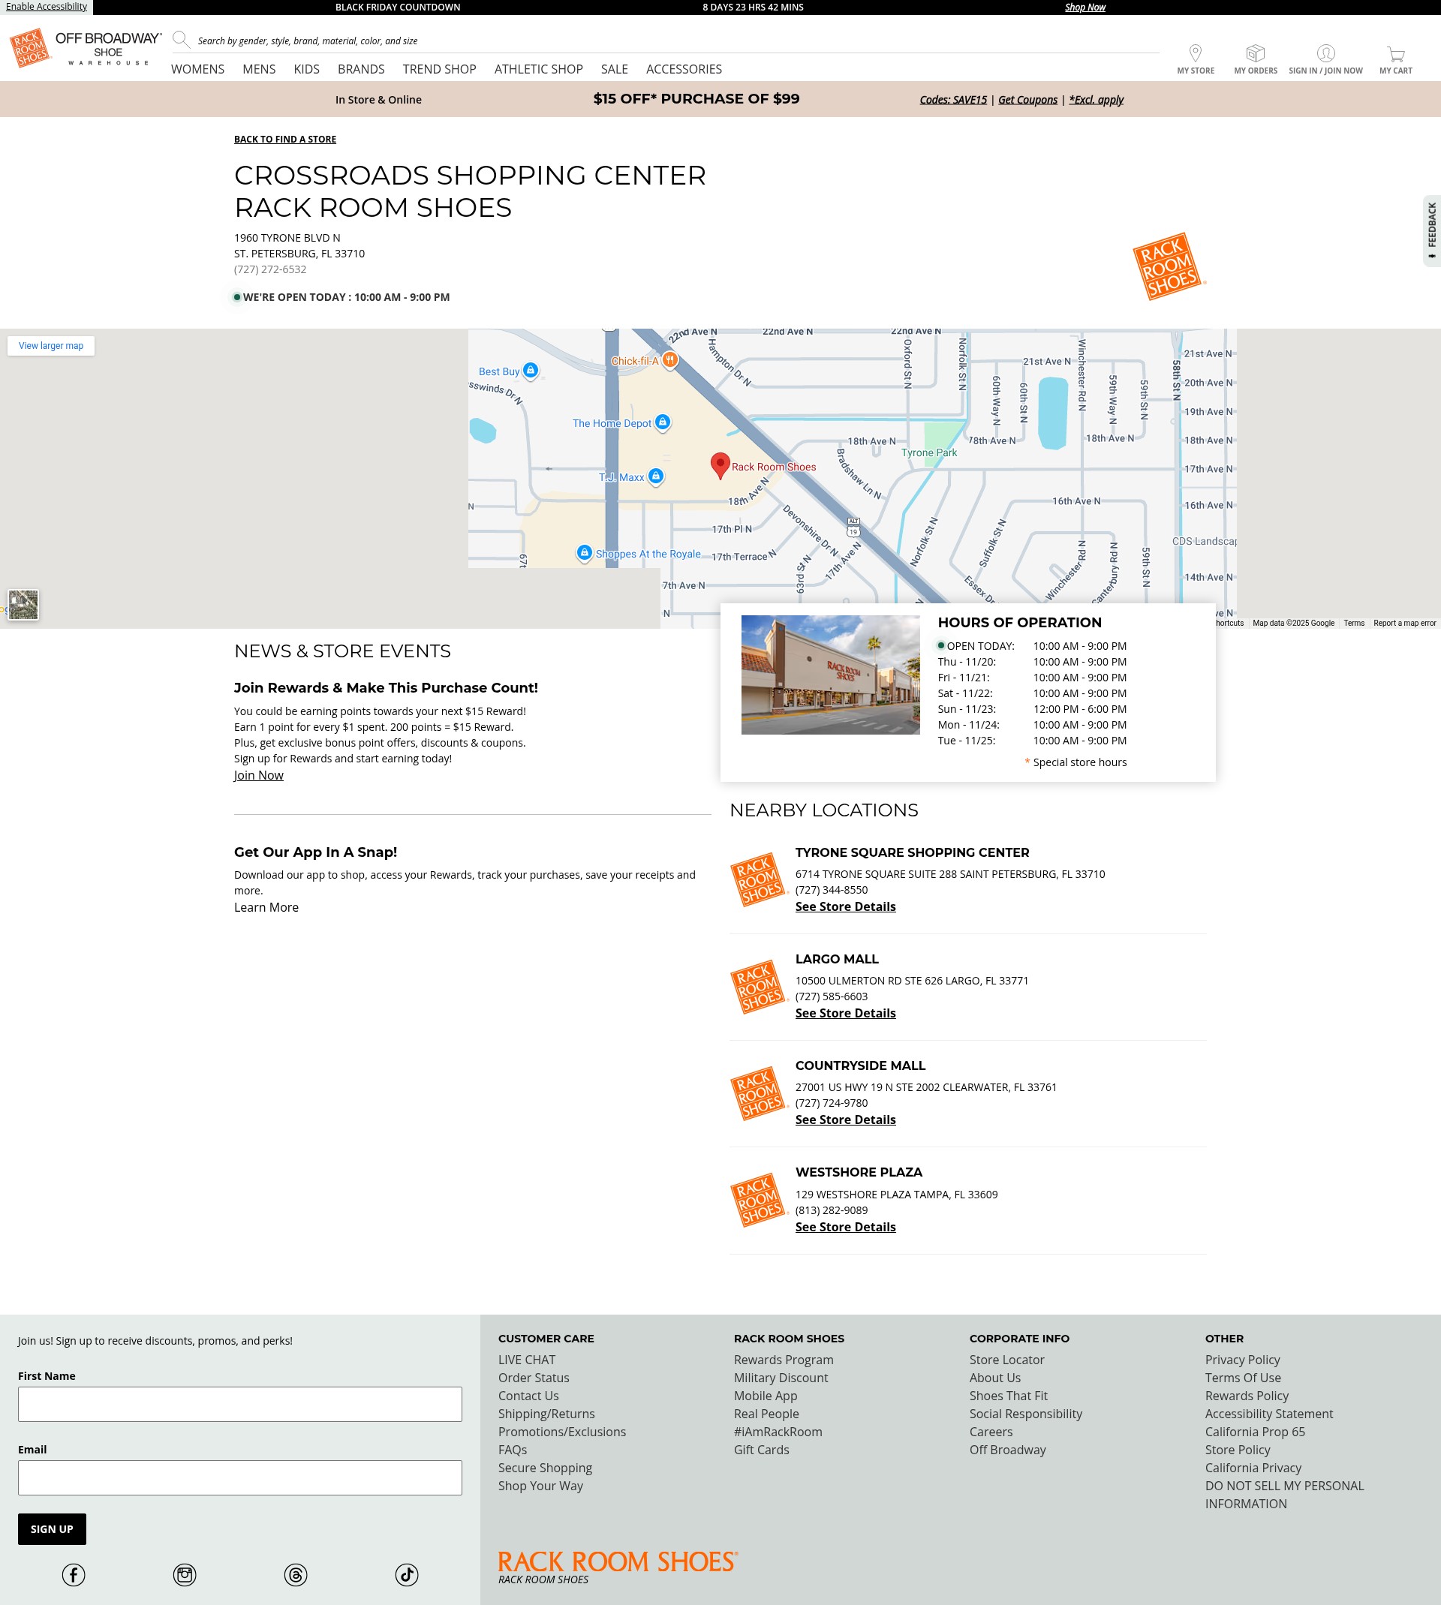Screen dimensions: 1441x1605
Task: Click *Excl. apply link
Action: point(1096,100)
